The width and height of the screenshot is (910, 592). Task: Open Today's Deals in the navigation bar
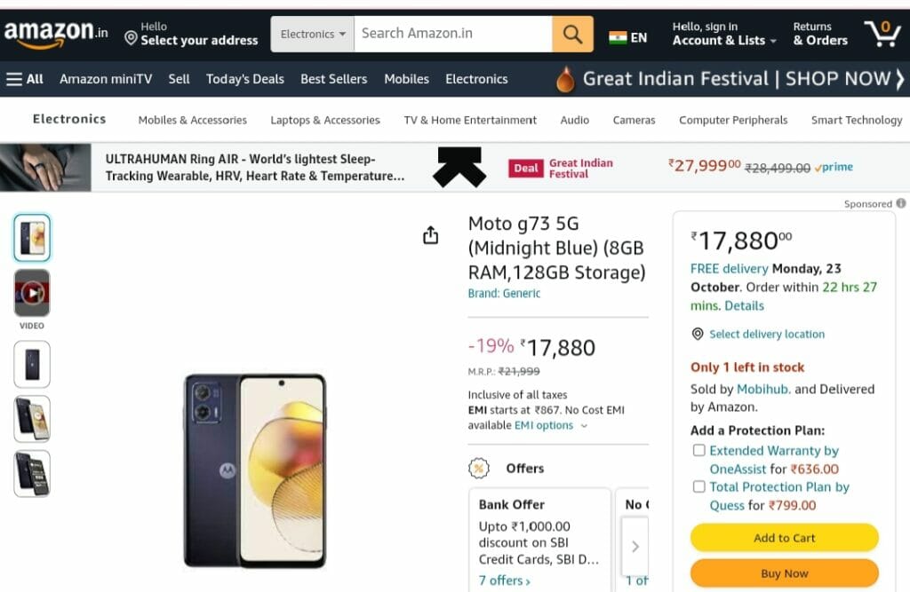point(244,79)
